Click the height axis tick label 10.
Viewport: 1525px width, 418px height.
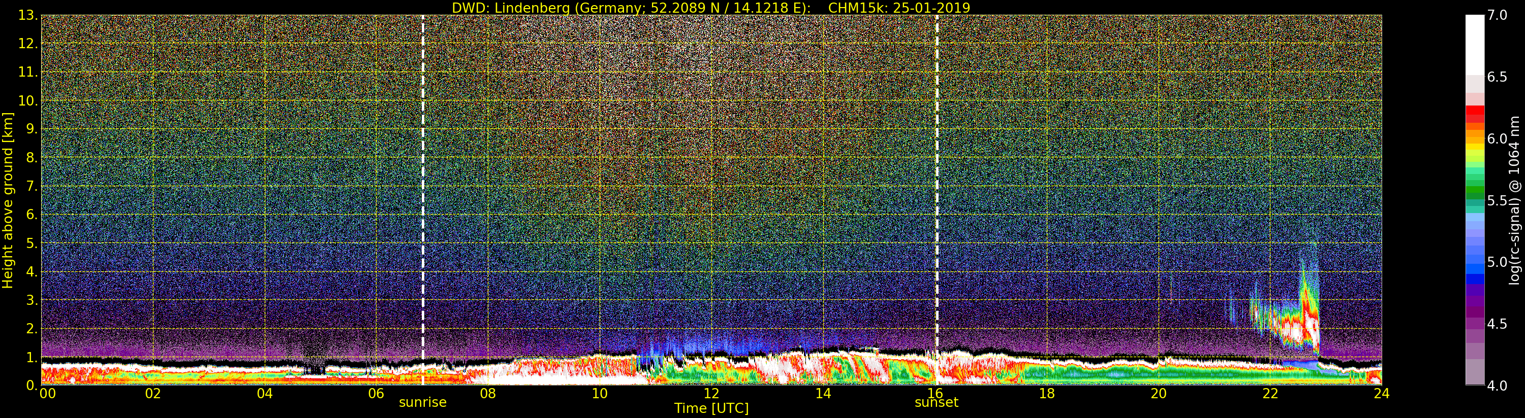[28, 100]
